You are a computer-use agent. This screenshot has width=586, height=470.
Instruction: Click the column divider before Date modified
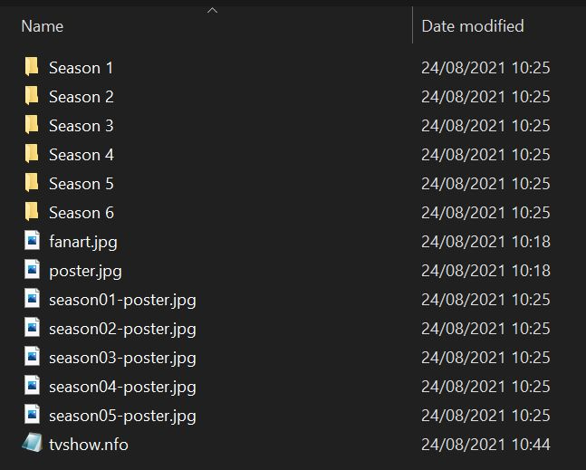point(412,26)
